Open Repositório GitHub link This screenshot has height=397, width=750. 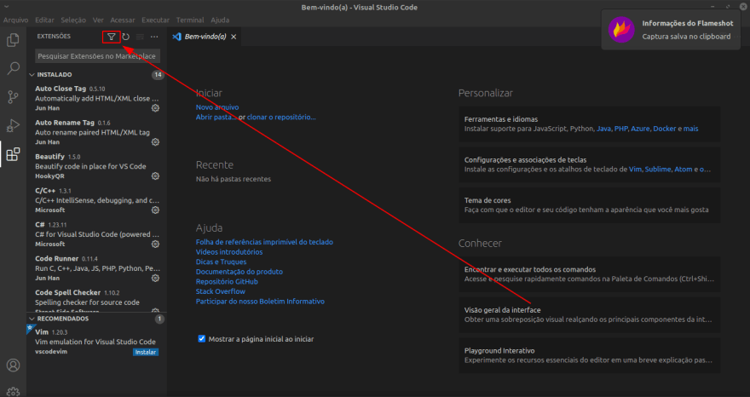click(227, 281)
